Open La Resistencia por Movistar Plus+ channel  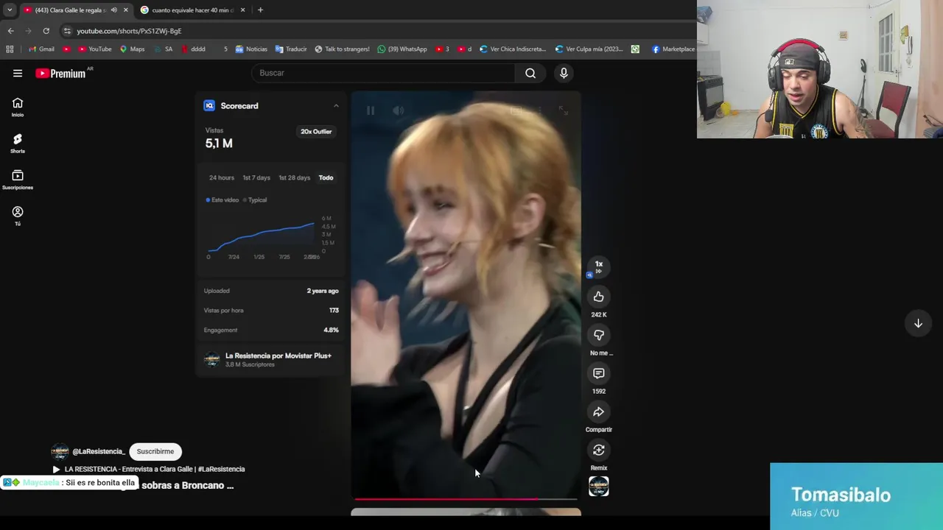pos(278,356)
